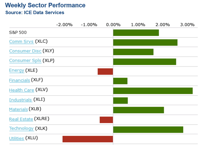Open the Comm Srvs sector link

pyautogui.click(x=21, y=42)
